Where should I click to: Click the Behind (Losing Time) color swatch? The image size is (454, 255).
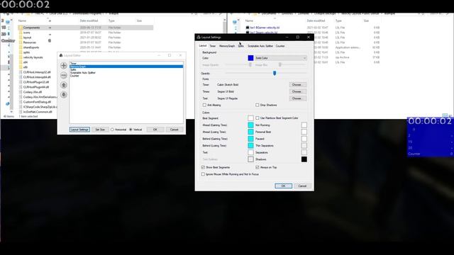[x=250, y=146]
